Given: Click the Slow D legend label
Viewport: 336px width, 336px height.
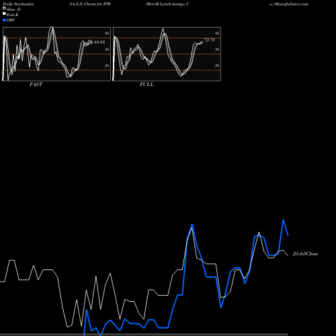Looking at the screenshot, I should pos(13,9).
